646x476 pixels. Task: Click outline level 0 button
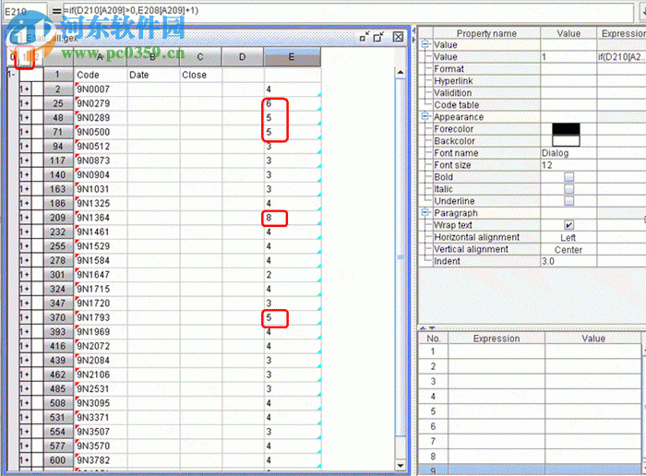[12, 57]
